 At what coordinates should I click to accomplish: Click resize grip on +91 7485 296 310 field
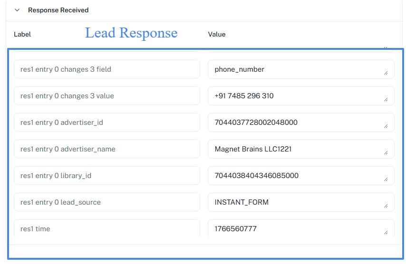[386, 100]
